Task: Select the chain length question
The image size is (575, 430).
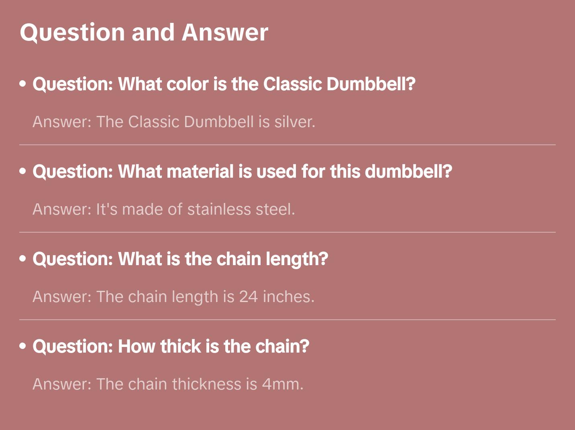Action: coord(180,259)
